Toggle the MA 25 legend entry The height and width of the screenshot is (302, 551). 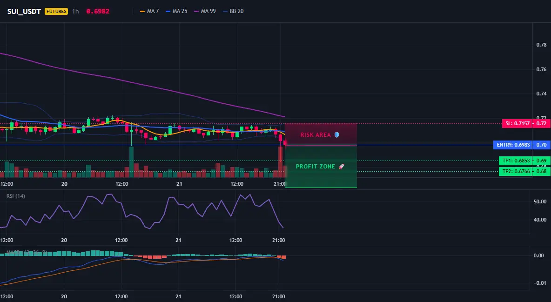[176, 11]
